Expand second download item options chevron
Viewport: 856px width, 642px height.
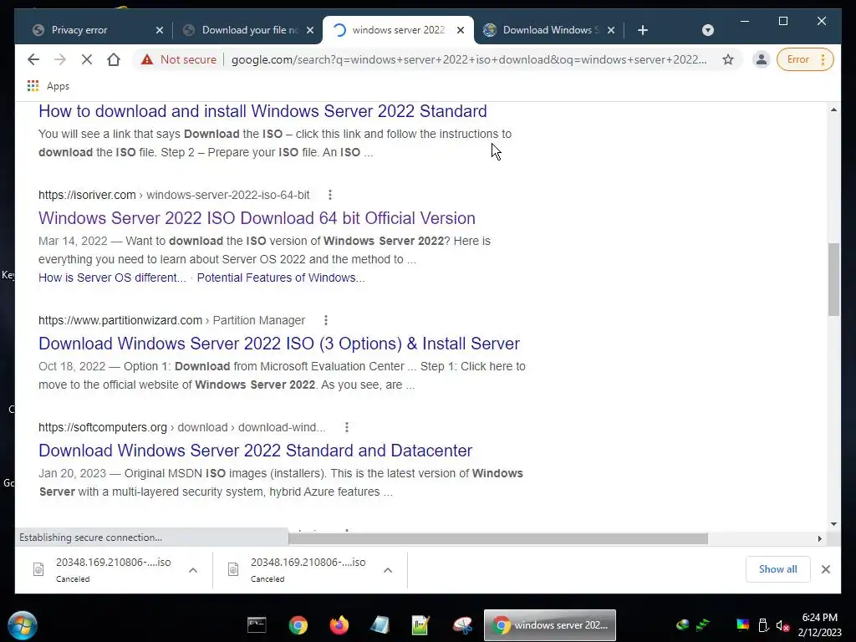pyautogui.click(x=388, y=570)
